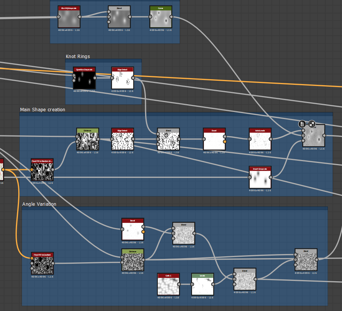Select the Blend node between Edge Detect and Bevel
Screen dimensions: 342x311
coord(168,139)
